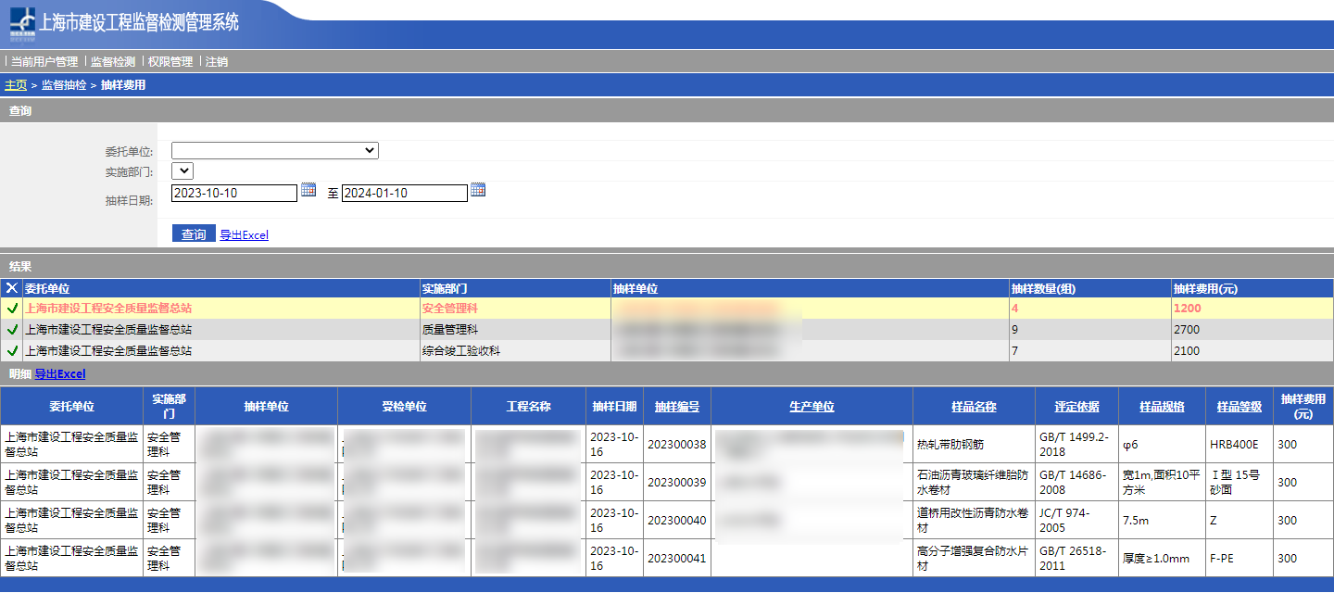Image resolution: width=1334 pixels, height=593 pixels.
Task: Click the green checkmark for the 安全管理科 row
Action: (12, 309)
